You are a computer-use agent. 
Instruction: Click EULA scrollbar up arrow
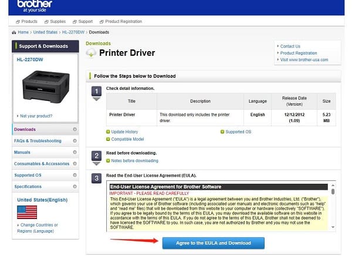333,186
